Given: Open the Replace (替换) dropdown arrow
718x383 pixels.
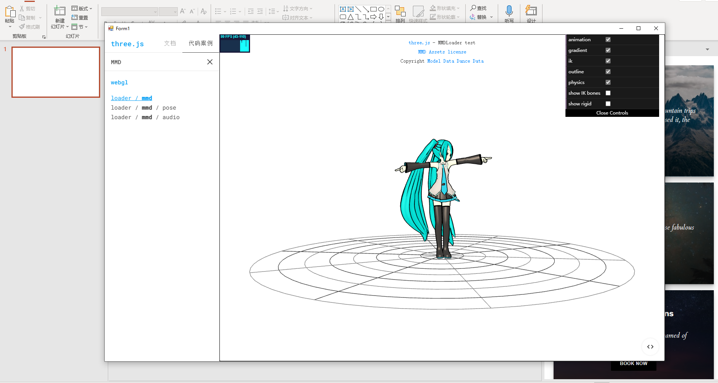Looking at the screenshot, I should [492, 17].
